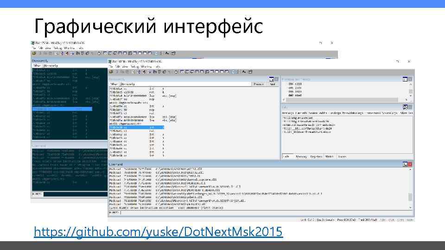Click Restart icon in front WinDbg toolbar
Screen dimensions: 445x250
(x=139, y=72)
